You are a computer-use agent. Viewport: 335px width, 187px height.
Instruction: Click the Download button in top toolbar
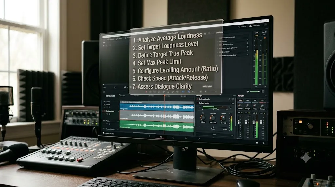pyautogui.click(x=255, y=25)
